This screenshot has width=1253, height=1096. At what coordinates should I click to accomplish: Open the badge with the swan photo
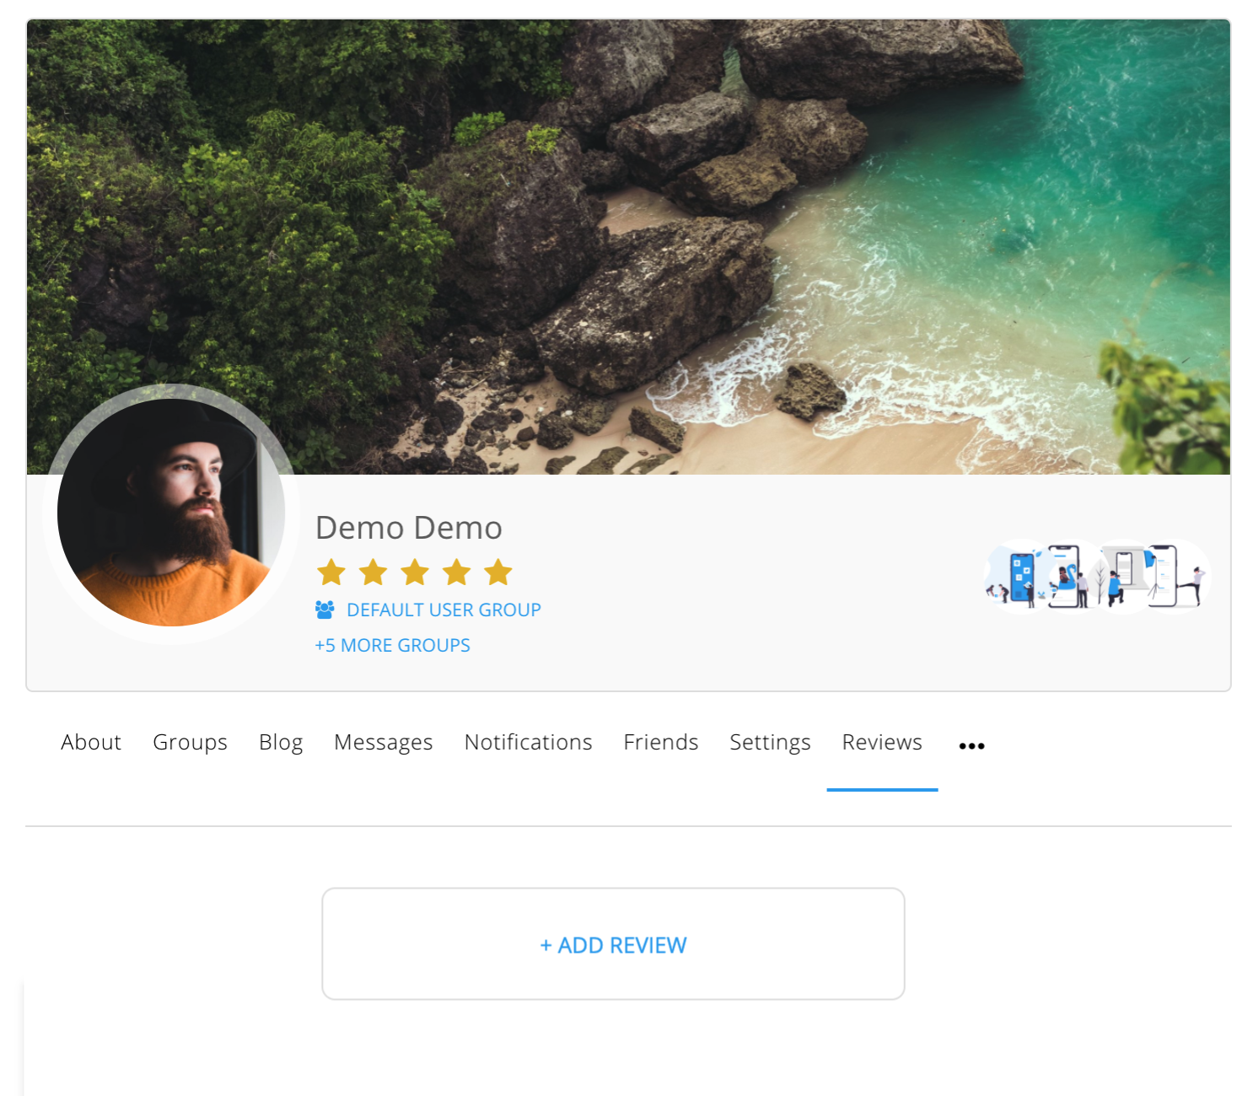(1067, 577)
